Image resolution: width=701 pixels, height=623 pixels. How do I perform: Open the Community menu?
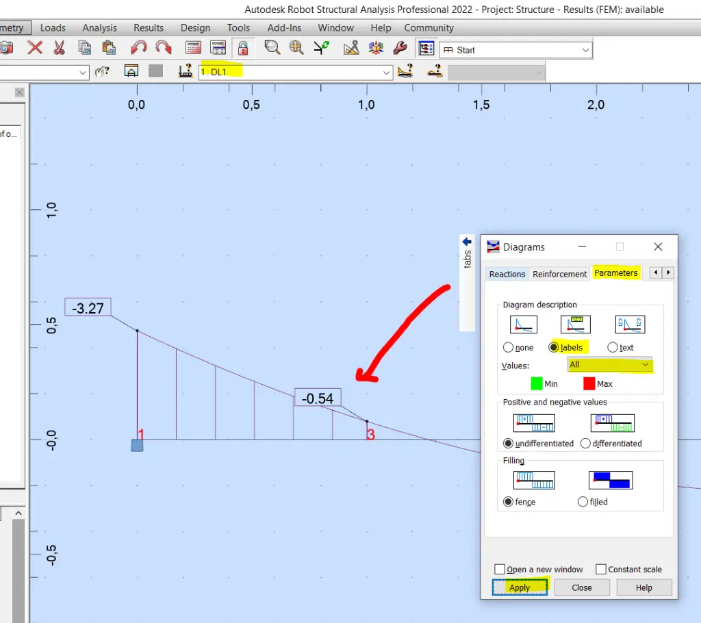429,28
